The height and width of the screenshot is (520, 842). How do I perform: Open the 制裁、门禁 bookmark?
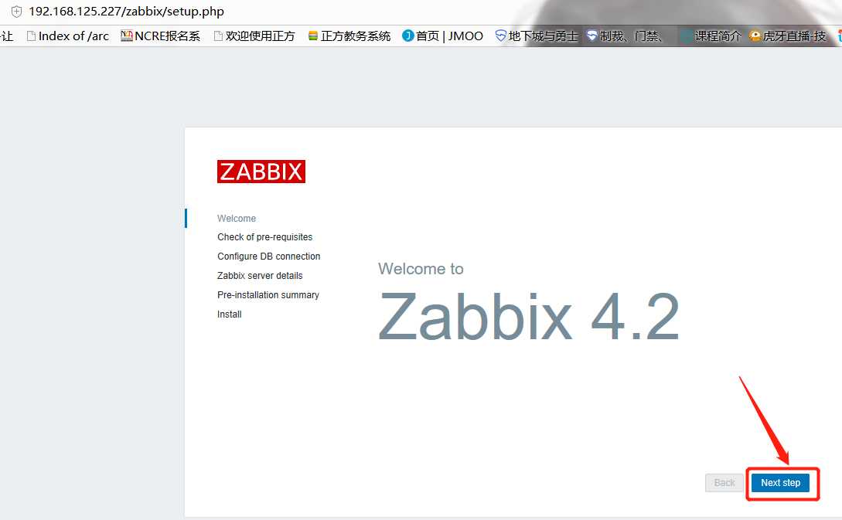pyautogui.click(x=625, y=36)
